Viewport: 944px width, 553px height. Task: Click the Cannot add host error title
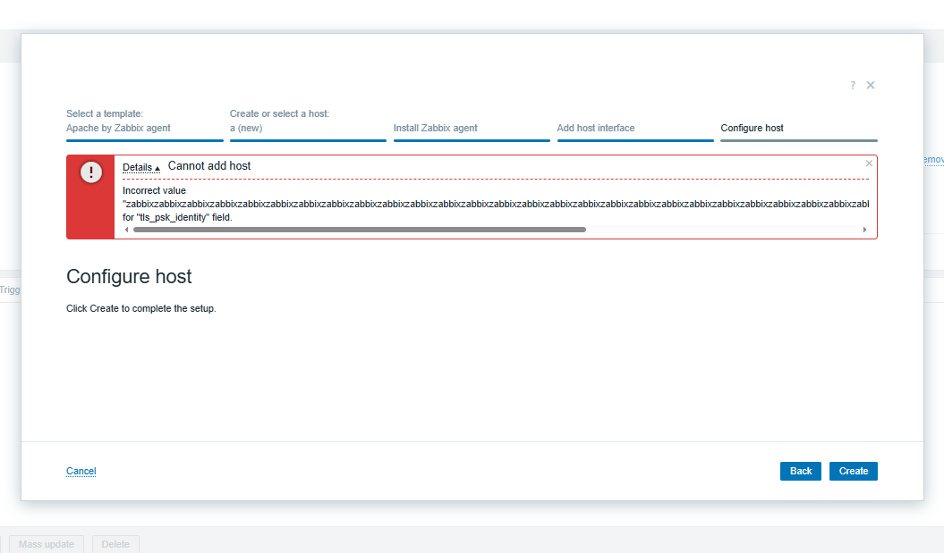[209, 166]
